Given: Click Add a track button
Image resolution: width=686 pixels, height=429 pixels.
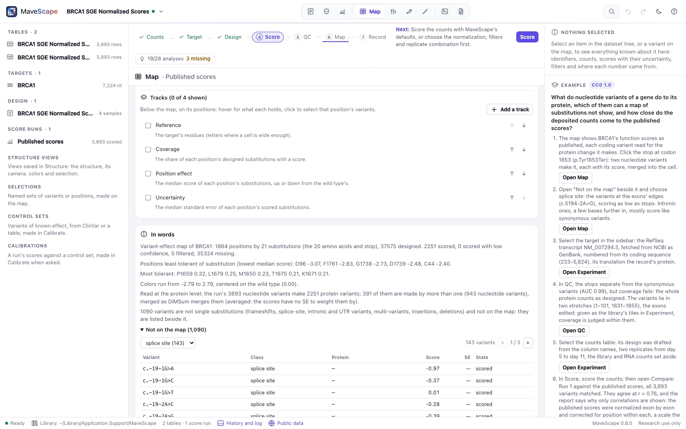Looking at the screenshot, I should point(510,109).
